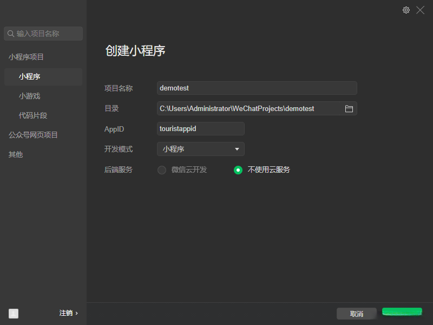
Task: Select the 微信云开发 radio button
Action: [x=161, y=170]
